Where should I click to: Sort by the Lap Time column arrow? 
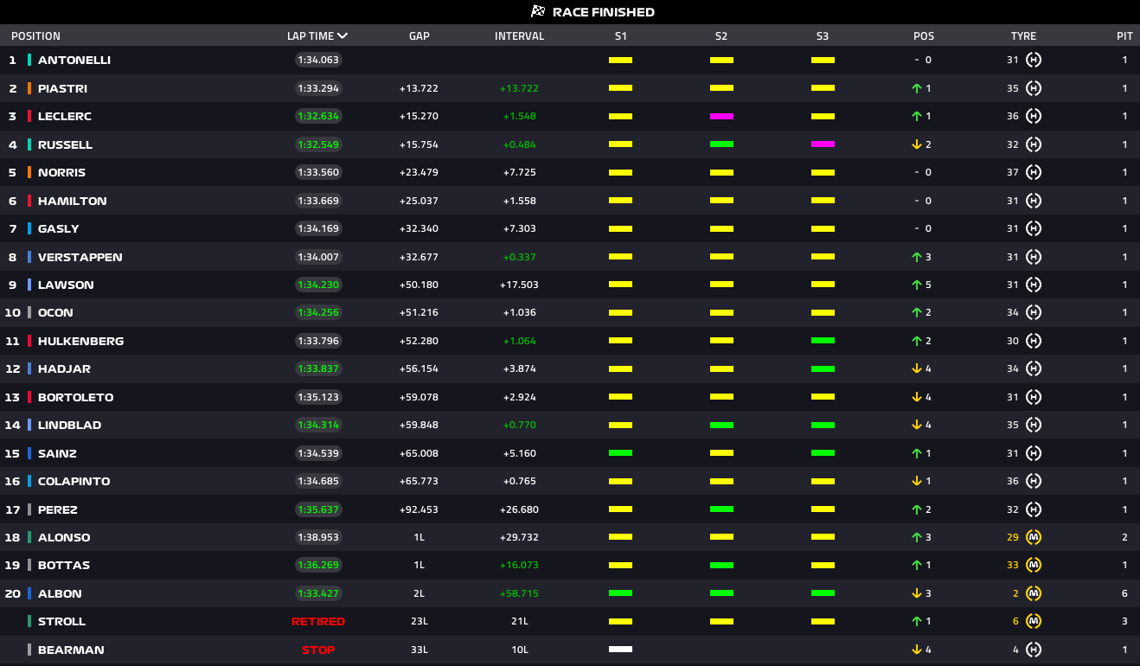343,36
